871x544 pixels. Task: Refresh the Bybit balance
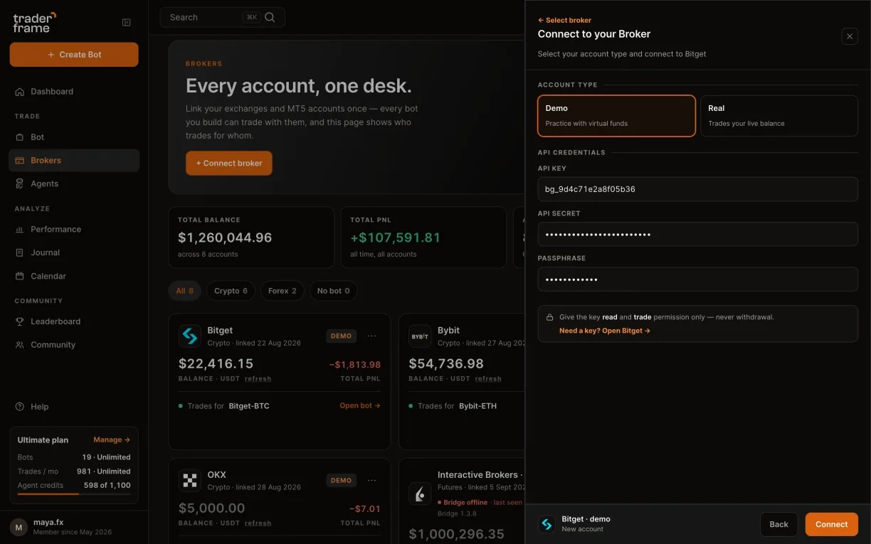(488, 379)
